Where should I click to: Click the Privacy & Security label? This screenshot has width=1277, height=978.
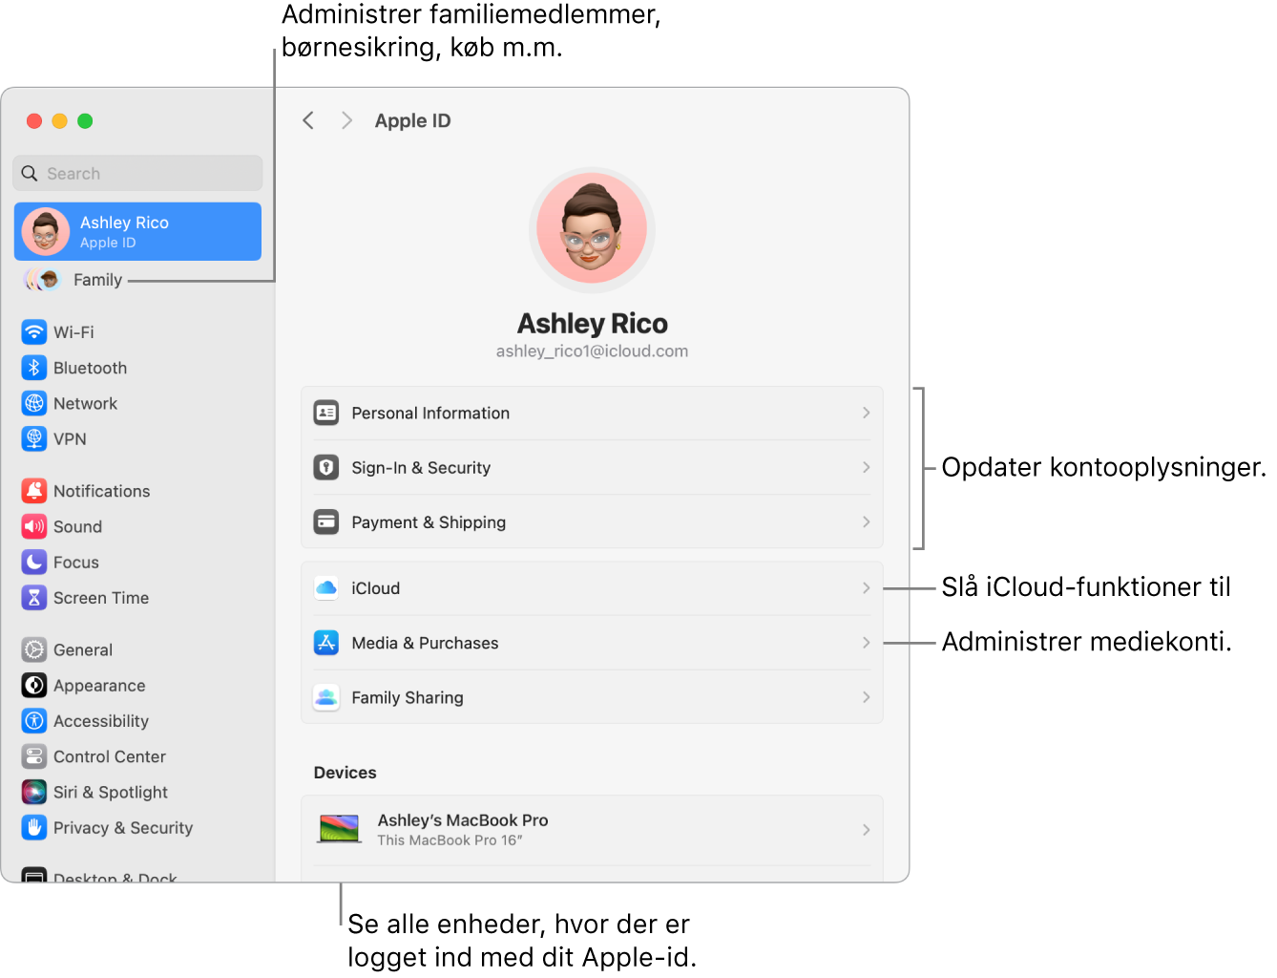click(123, 828)
